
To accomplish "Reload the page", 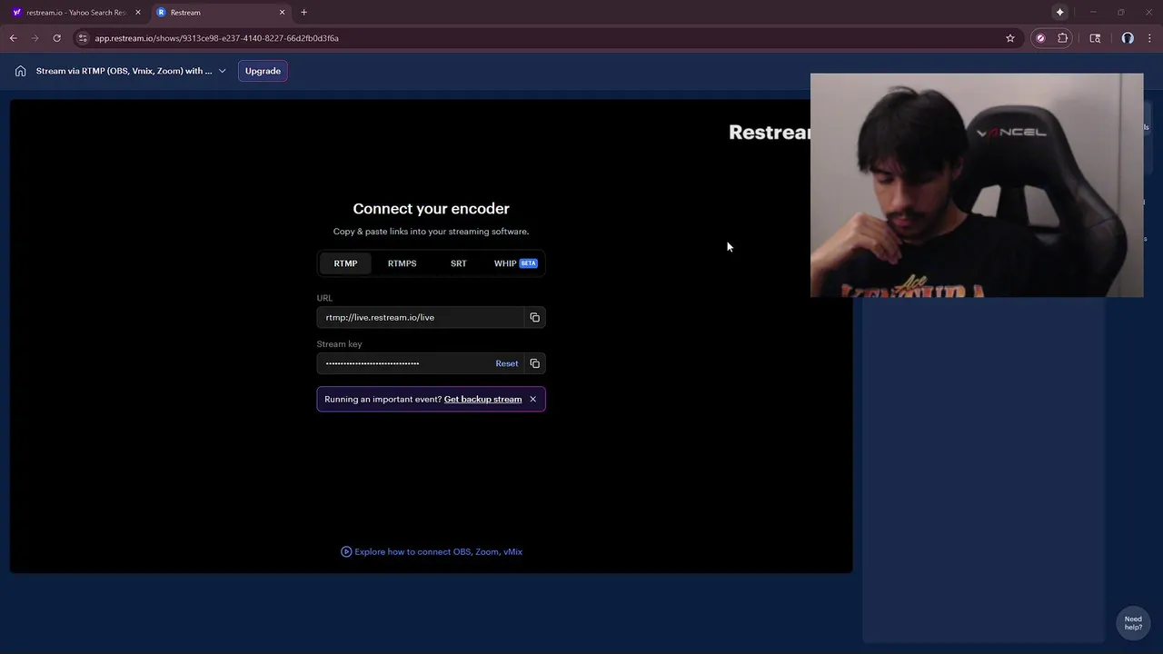I will tap(56, 38).
